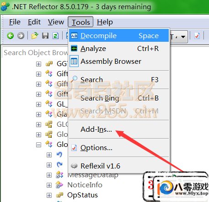Viewport: 209px width, 202px height.
Task: Open the language dropdown arrow in toolbar
Action: [183, 37]
